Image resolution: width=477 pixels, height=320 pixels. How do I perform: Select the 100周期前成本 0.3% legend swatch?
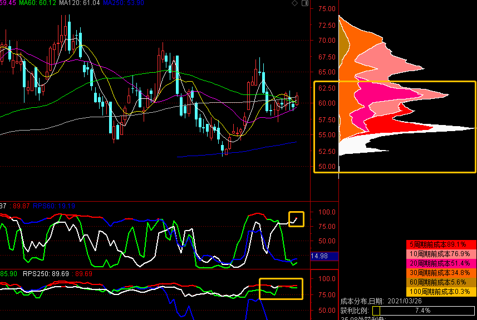pyautogui.click(x=441, y=292)
